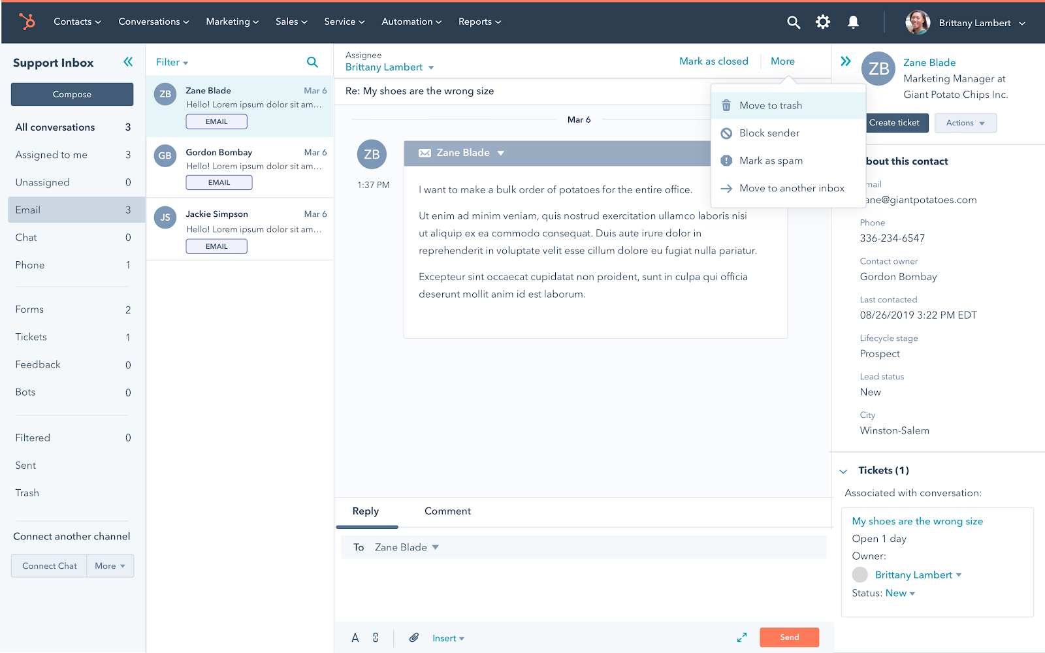The image size is (1045, 653).
Task: Click arrow icon for Move to another inbox
Action: 726,188
